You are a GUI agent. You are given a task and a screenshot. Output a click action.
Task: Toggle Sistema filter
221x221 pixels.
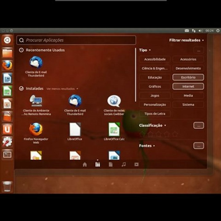pos(188,105)
